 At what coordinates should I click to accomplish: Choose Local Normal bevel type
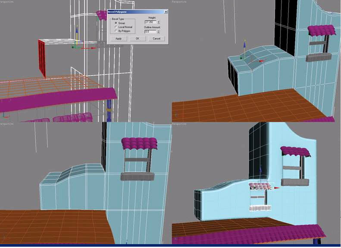coord(116,27)
